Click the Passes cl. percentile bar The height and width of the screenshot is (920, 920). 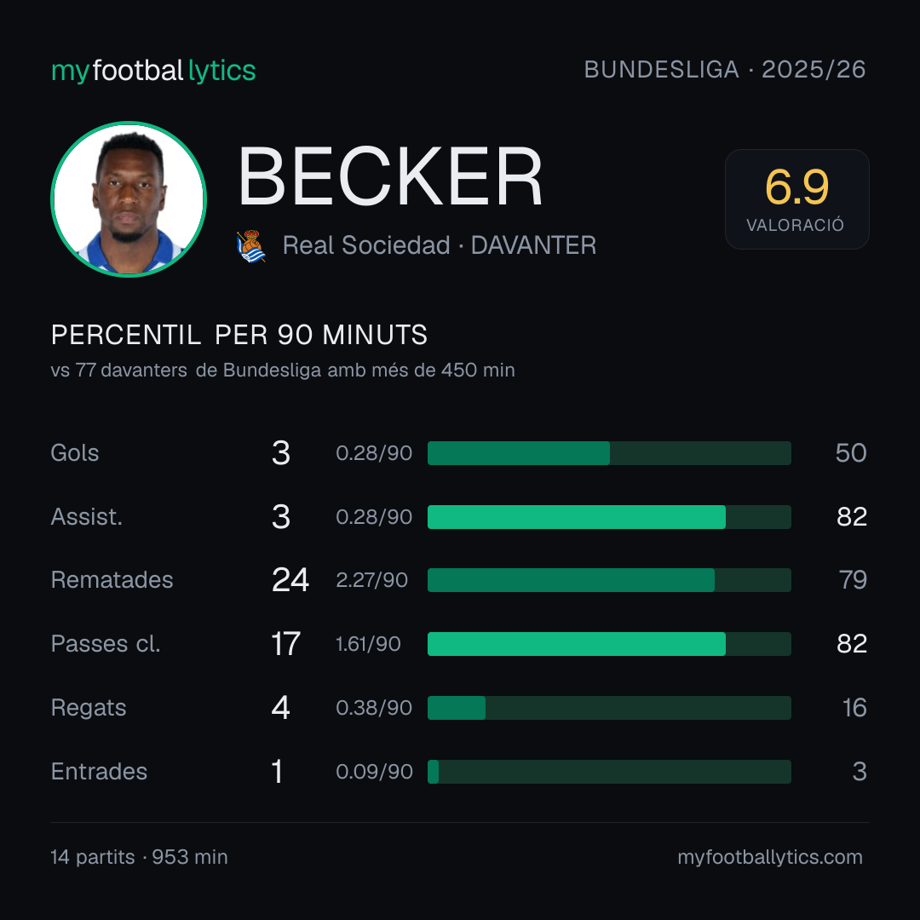(609, 644)
